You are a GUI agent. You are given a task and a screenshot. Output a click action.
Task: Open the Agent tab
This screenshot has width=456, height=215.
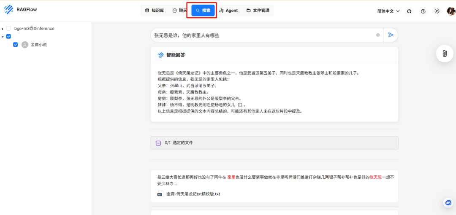[x=228, y=11]
